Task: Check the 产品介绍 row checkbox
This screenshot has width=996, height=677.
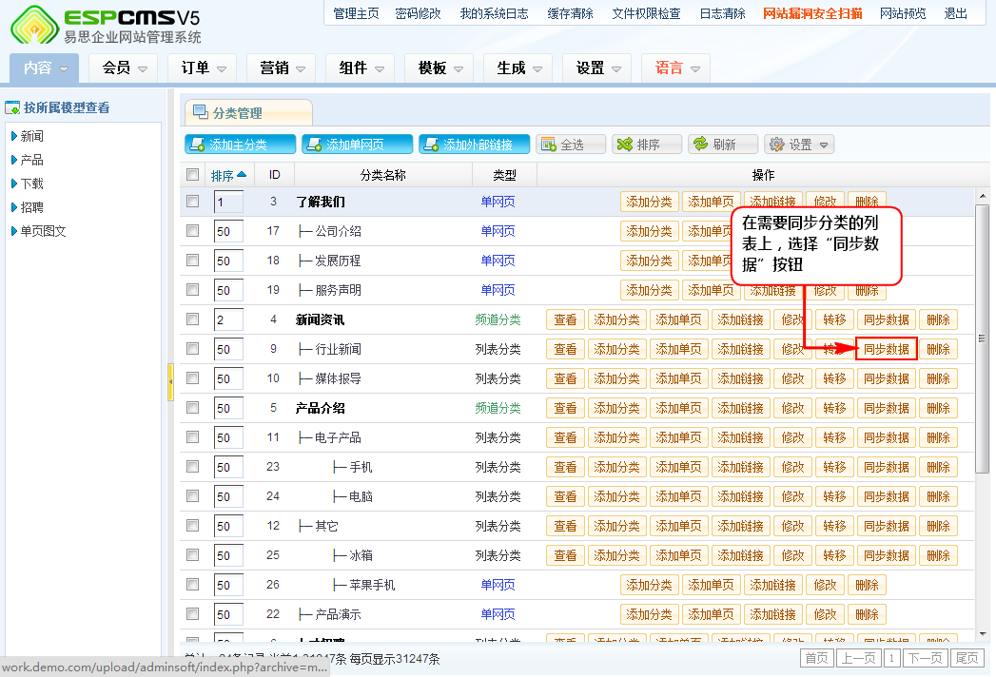Action: (x=192, y=407)
